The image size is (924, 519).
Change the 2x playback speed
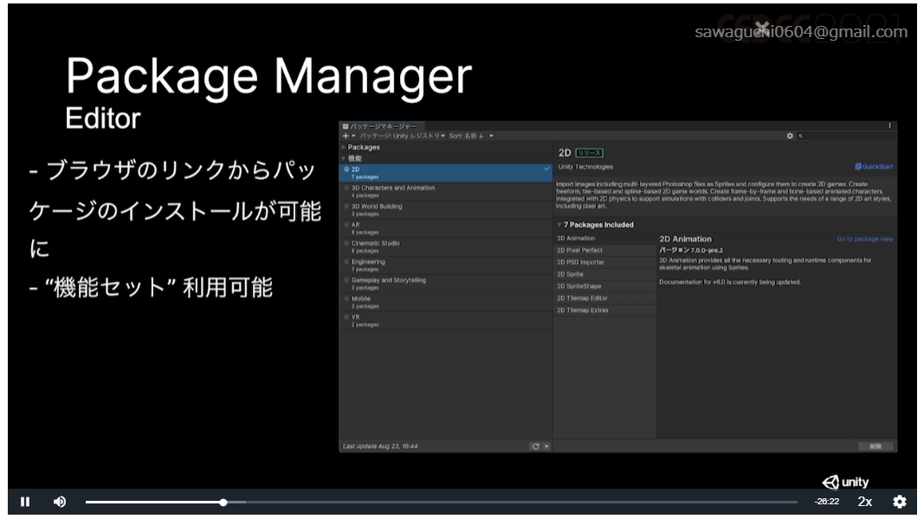coord(864,502)
